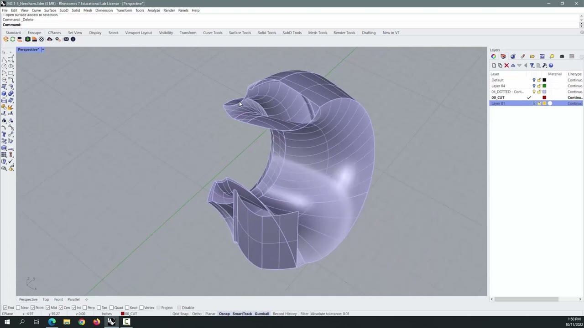This screenshot has height=328, width=584.
Task: Open the color wheel Properties tab icon
Action: click(494, 56)
